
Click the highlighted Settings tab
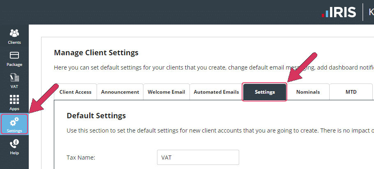265,92
